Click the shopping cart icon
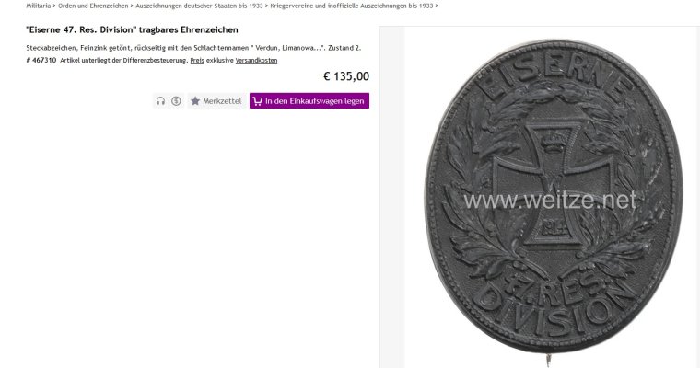This screenshot has height=368, width=700. point(258,101)
